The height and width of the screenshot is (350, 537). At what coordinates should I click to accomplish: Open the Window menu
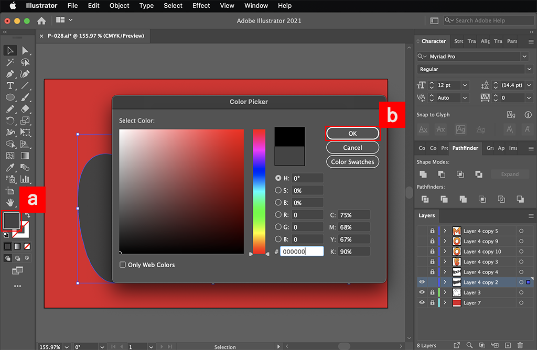pos(256,6)
